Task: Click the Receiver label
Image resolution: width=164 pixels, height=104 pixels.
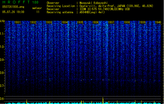Action: point(53,9)
